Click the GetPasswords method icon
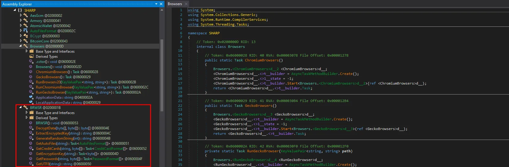 (31, 159)
